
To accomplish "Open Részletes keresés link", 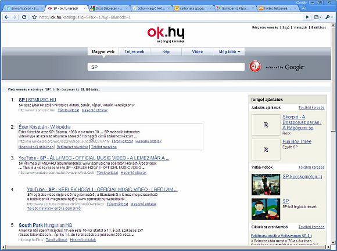I will click(x=265, y=27).
